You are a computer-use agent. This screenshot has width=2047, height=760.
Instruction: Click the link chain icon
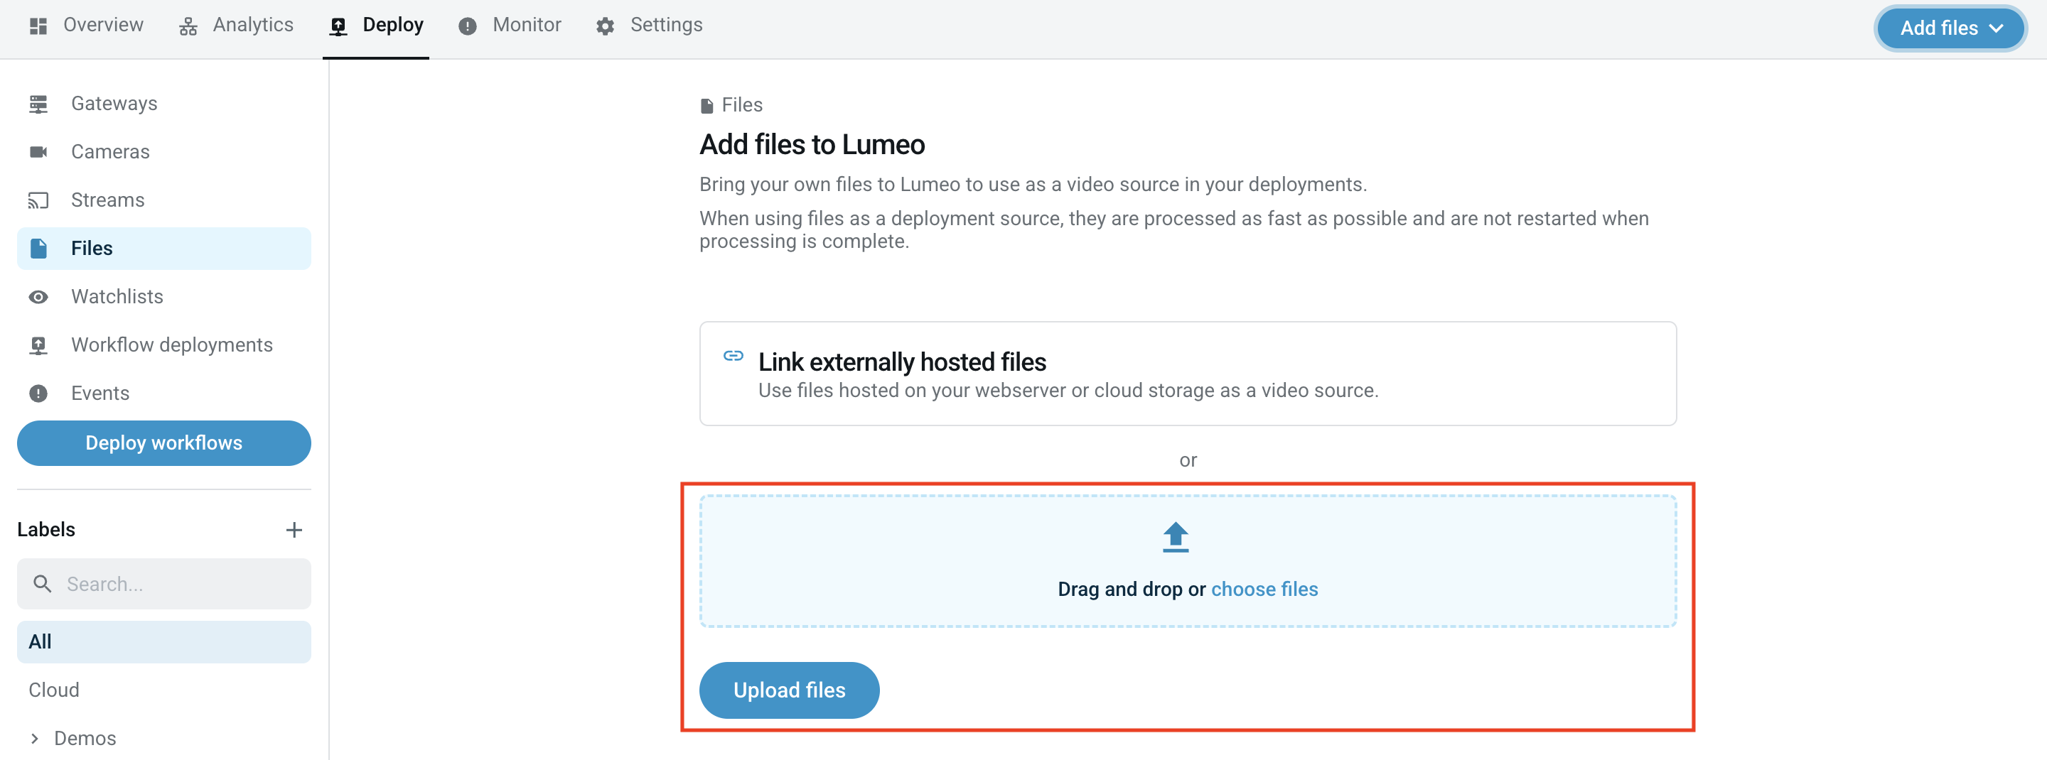coord(733,356)
